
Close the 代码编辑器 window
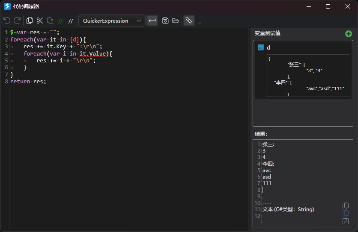pyautogui.click(x=347, y=6)
